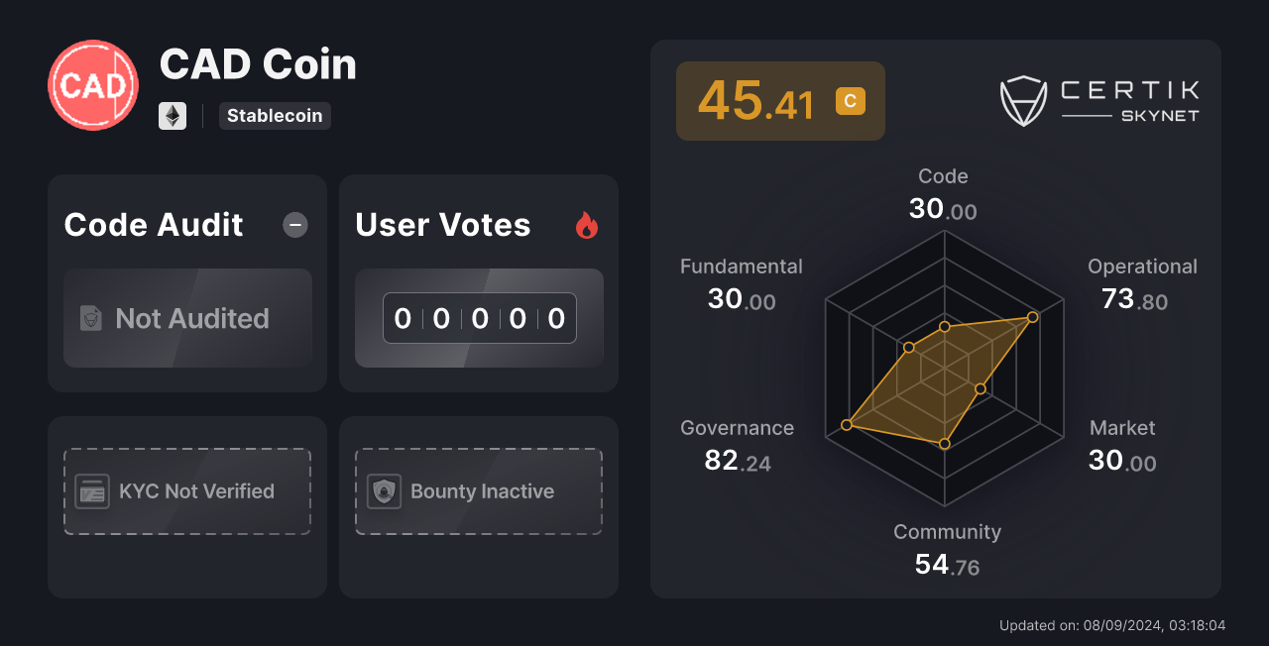Expand the Bounty Inactive panel
This screenshot has height=646, width=1269.
coord(478,490)
